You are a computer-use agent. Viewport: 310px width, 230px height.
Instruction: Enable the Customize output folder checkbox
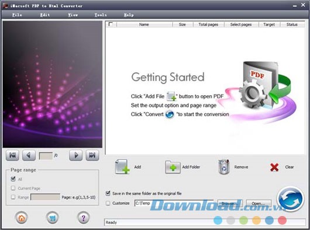[108, 203]
